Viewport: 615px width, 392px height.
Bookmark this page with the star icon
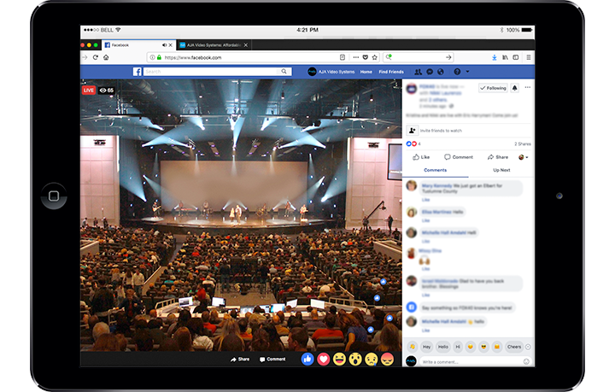tap(375, 57)
